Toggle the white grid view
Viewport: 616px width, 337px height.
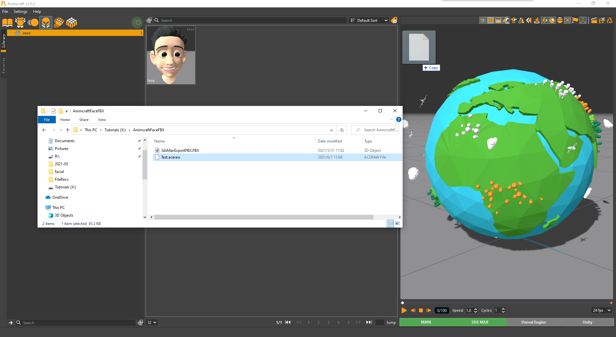pyautogui.click(x=483, y=20)
